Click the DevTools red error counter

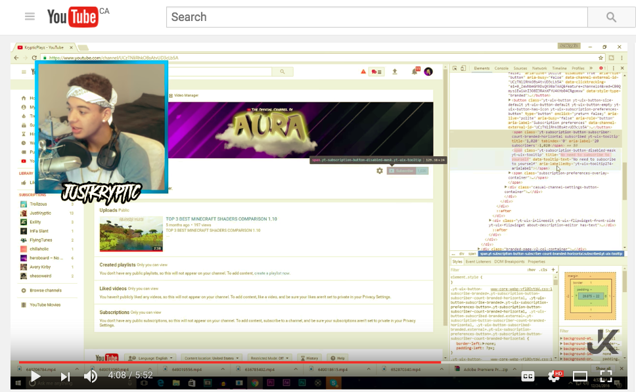click(x=602, y=68)
